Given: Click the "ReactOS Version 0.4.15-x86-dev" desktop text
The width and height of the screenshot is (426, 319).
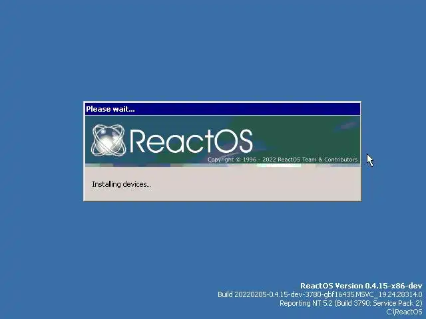Looking at the screenshot, I should click(361, 286).
